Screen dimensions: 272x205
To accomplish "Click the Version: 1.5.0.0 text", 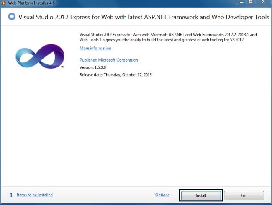I will (93, 67).
